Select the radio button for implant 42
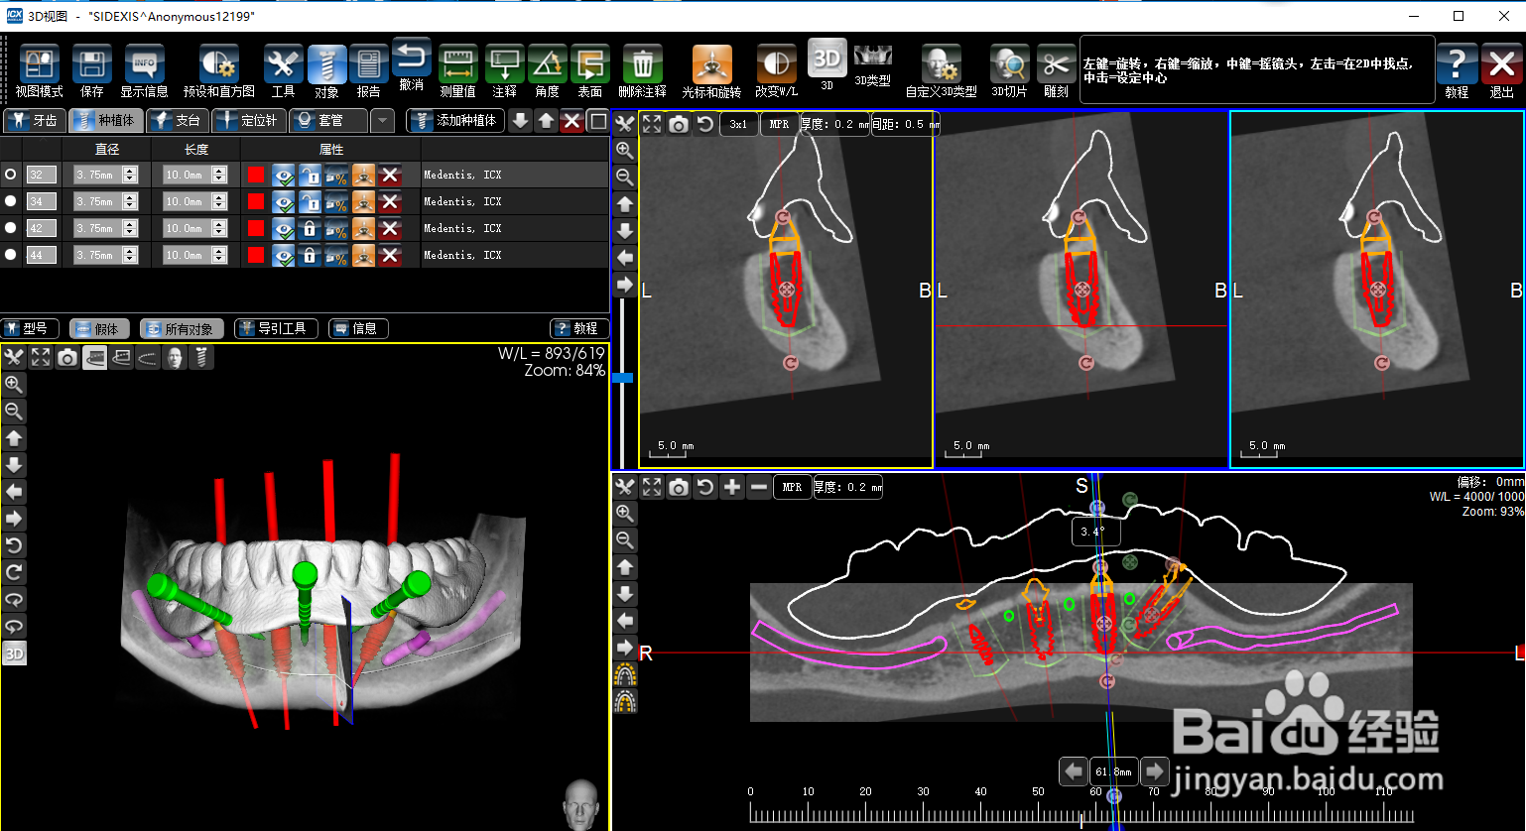 click(x=11, y=228)
